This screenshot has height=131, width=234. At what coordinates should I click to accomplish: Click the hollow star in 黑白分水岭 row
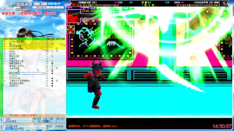(x=52, y=56)
